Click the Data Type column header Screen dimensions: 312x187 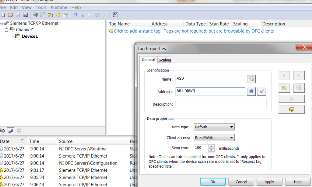pos(195,24)
